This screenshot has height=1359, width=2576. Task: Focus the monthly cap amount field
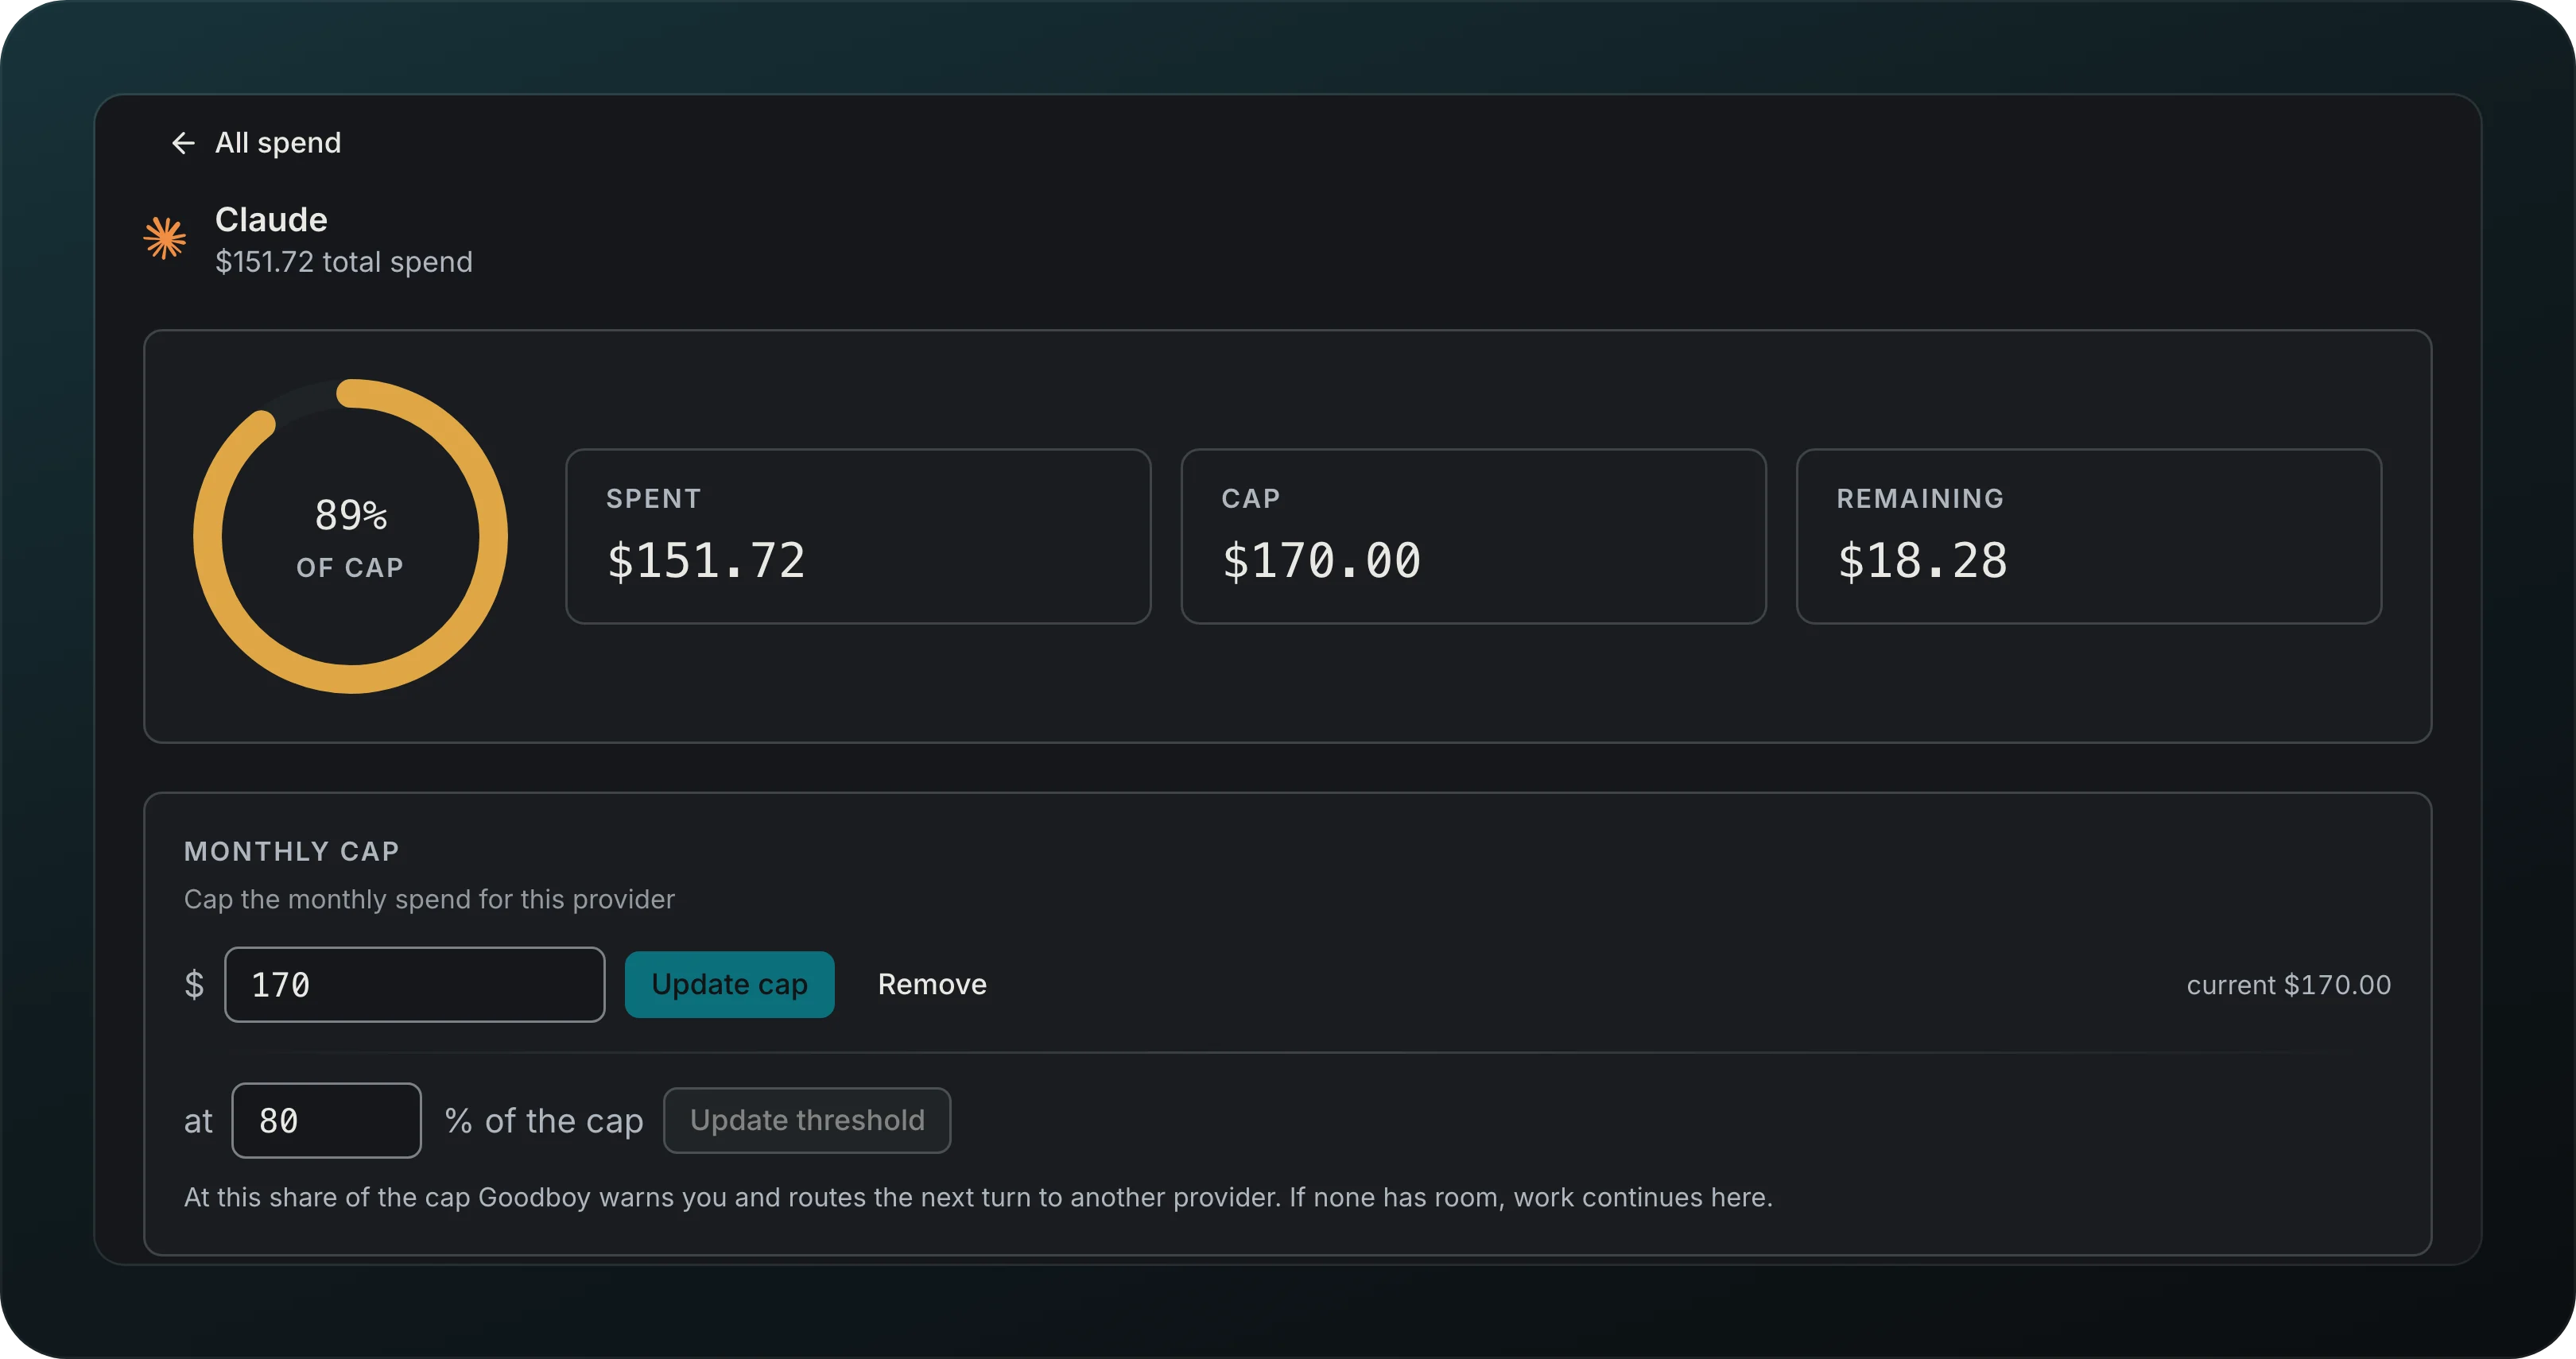pos(414,984)
